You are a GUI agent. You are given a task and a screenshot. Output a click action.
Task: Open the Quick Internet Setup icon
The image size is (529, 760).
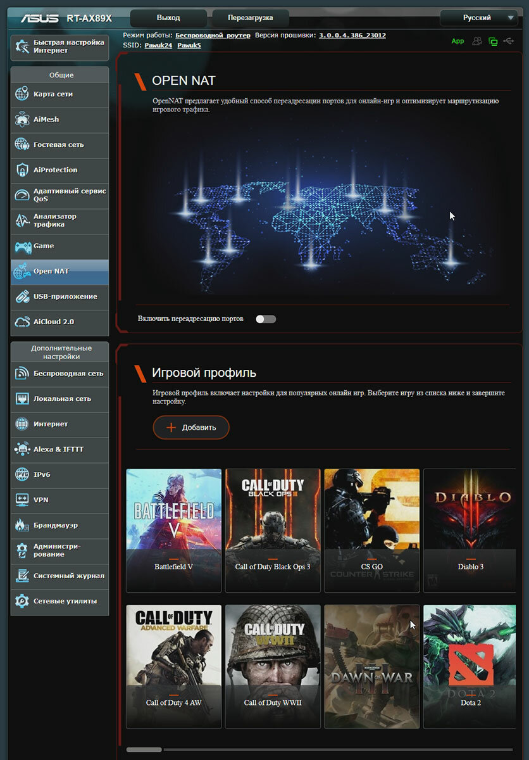(x=22, y=47)
